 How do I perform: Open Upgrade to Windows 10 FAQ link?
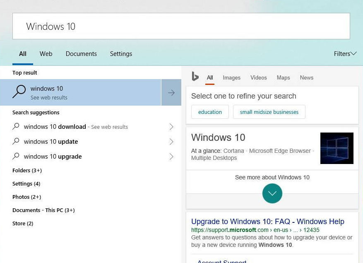tap(268, 221)
